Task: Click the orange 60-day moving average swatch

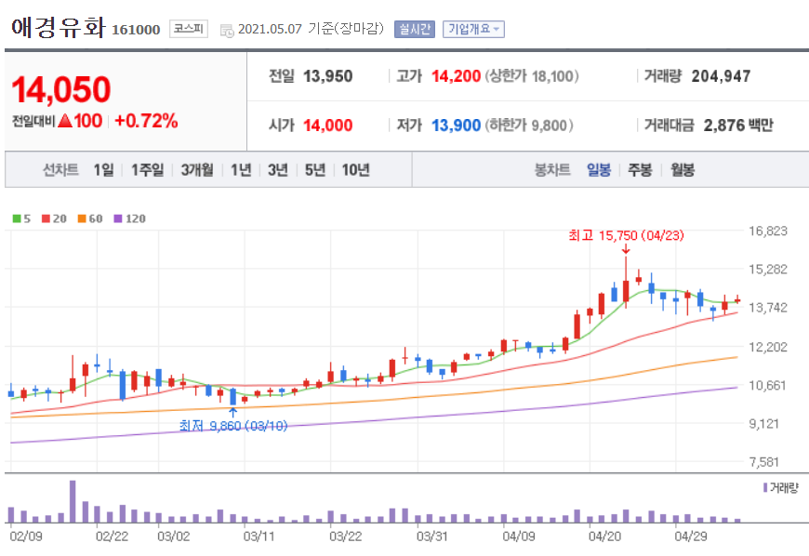Action: click(x=82, y=218)
